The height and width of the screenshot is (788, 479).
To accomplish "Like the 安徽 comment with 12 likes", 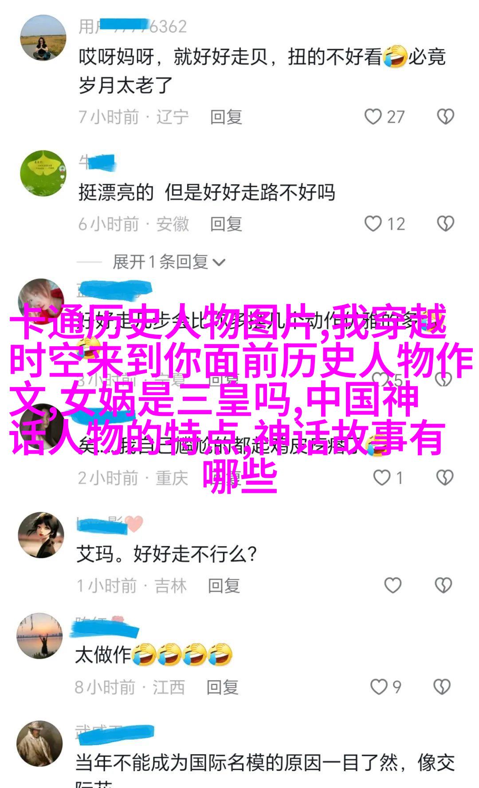I will [x=373, y=224].
